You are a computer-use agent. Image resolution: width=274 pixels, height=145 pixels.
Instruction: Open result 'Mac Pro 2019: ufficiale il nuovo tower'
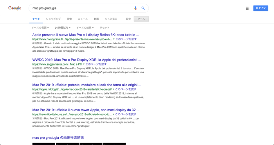[x=86, y=110]
